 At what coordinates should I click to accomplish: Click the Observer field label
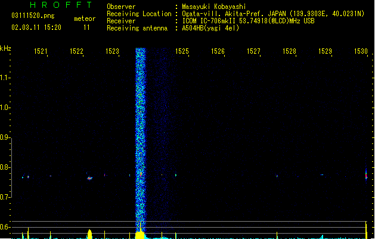tap(121, 7)
